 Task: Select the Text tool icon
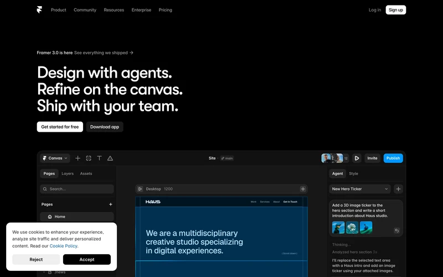(x=99, y=158)
